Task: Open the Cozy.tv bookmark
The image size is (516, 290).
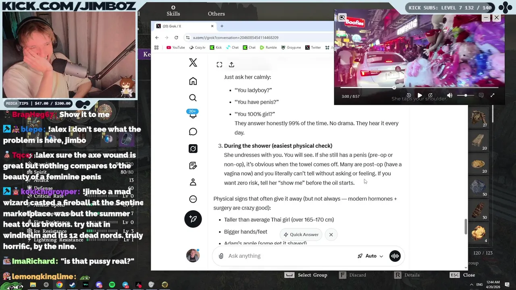Action: (197, 48)
